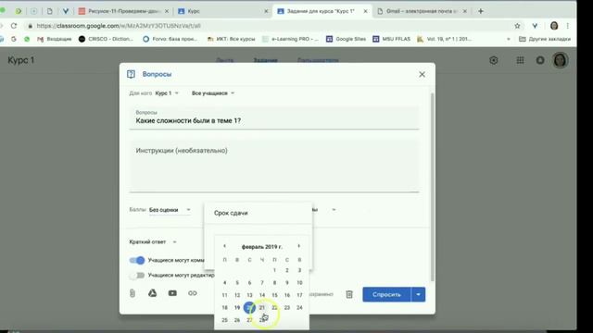The image size is (593, 333).
Task: Click the Курс 1 page title
Action: click(x=21, y=60)
